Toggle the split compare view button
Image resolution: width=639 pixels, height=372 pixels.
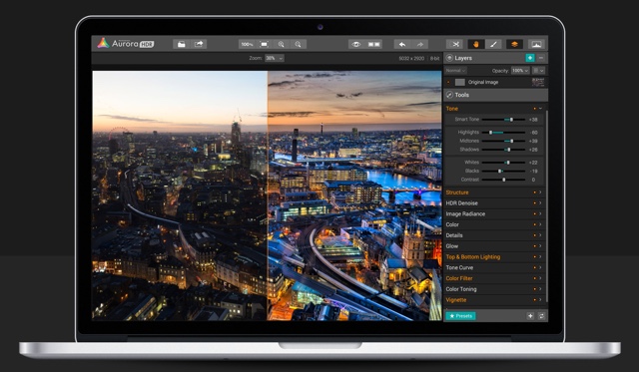coord(374,44)
